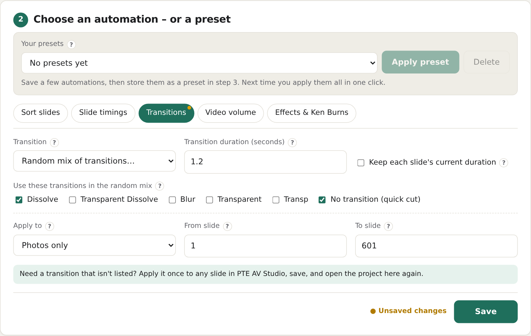
Task: Click the From slide input field
Action: 265,246
